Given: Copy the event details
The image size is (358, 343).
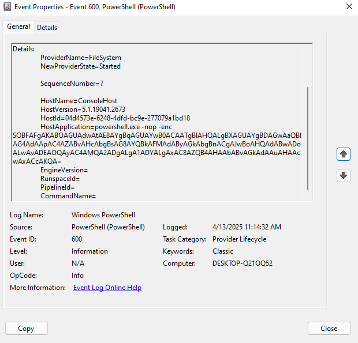Looking at the screenshot, I should tap(27, 328).
